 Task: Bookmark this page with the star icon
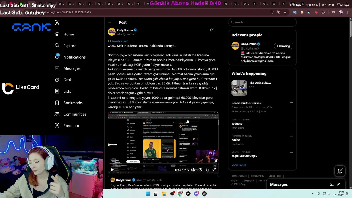(285, 12)
